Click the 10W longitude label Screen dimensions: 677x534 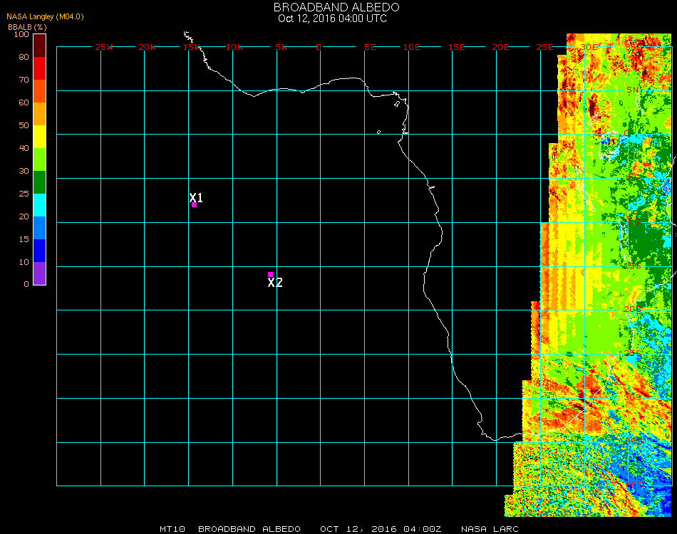pyautogui.click(x=234, y=47)
